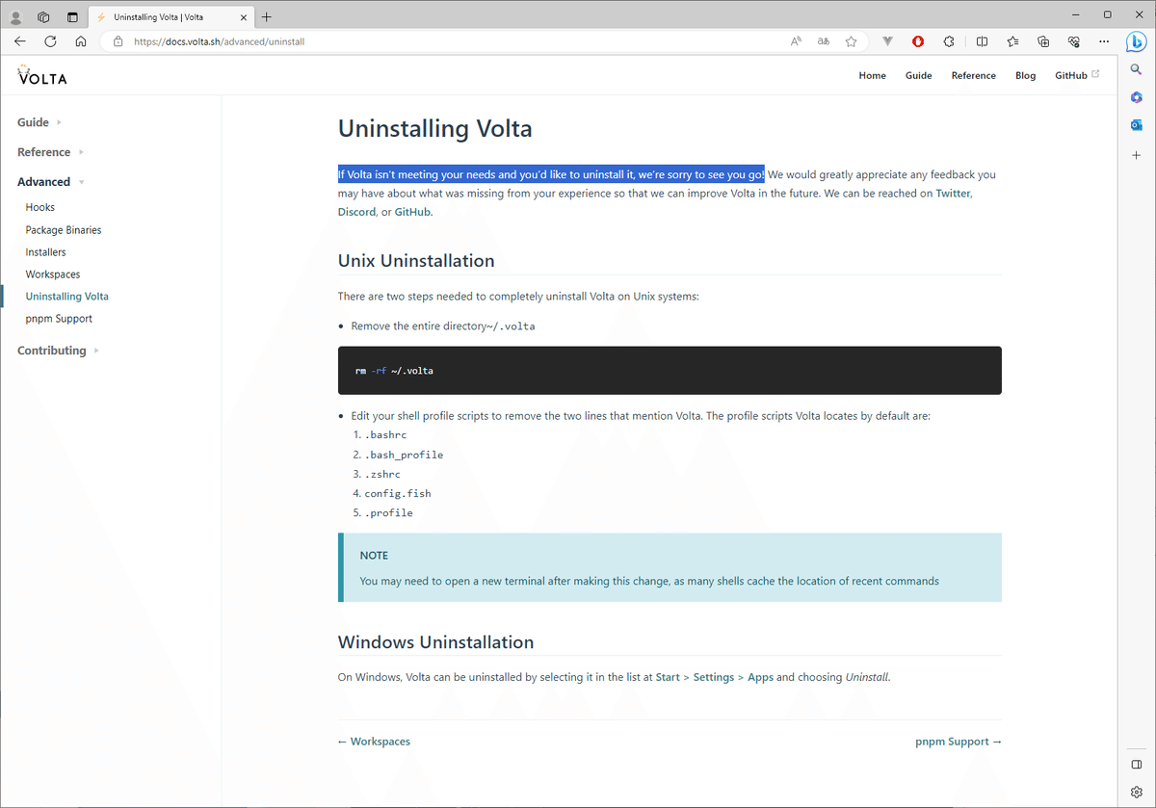
Task: Open the Workspaces sidebar entry
Action: click(52, 274)
